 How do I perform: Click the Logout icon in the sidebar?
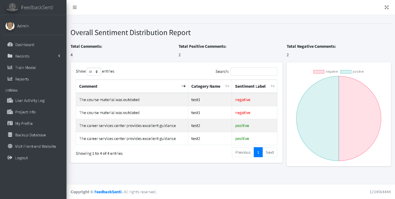pos(10,158)
